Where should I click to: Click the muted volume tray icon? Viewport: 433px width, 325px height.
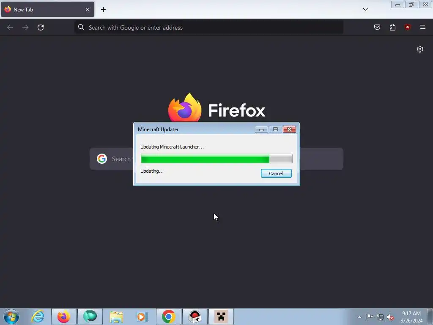pos(390,317)
